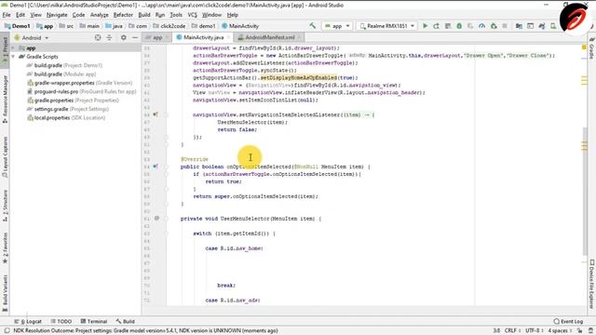Click Attach Debugger to Android Process icon
Screen dimensions: 596x335
(x=494, y=26)
